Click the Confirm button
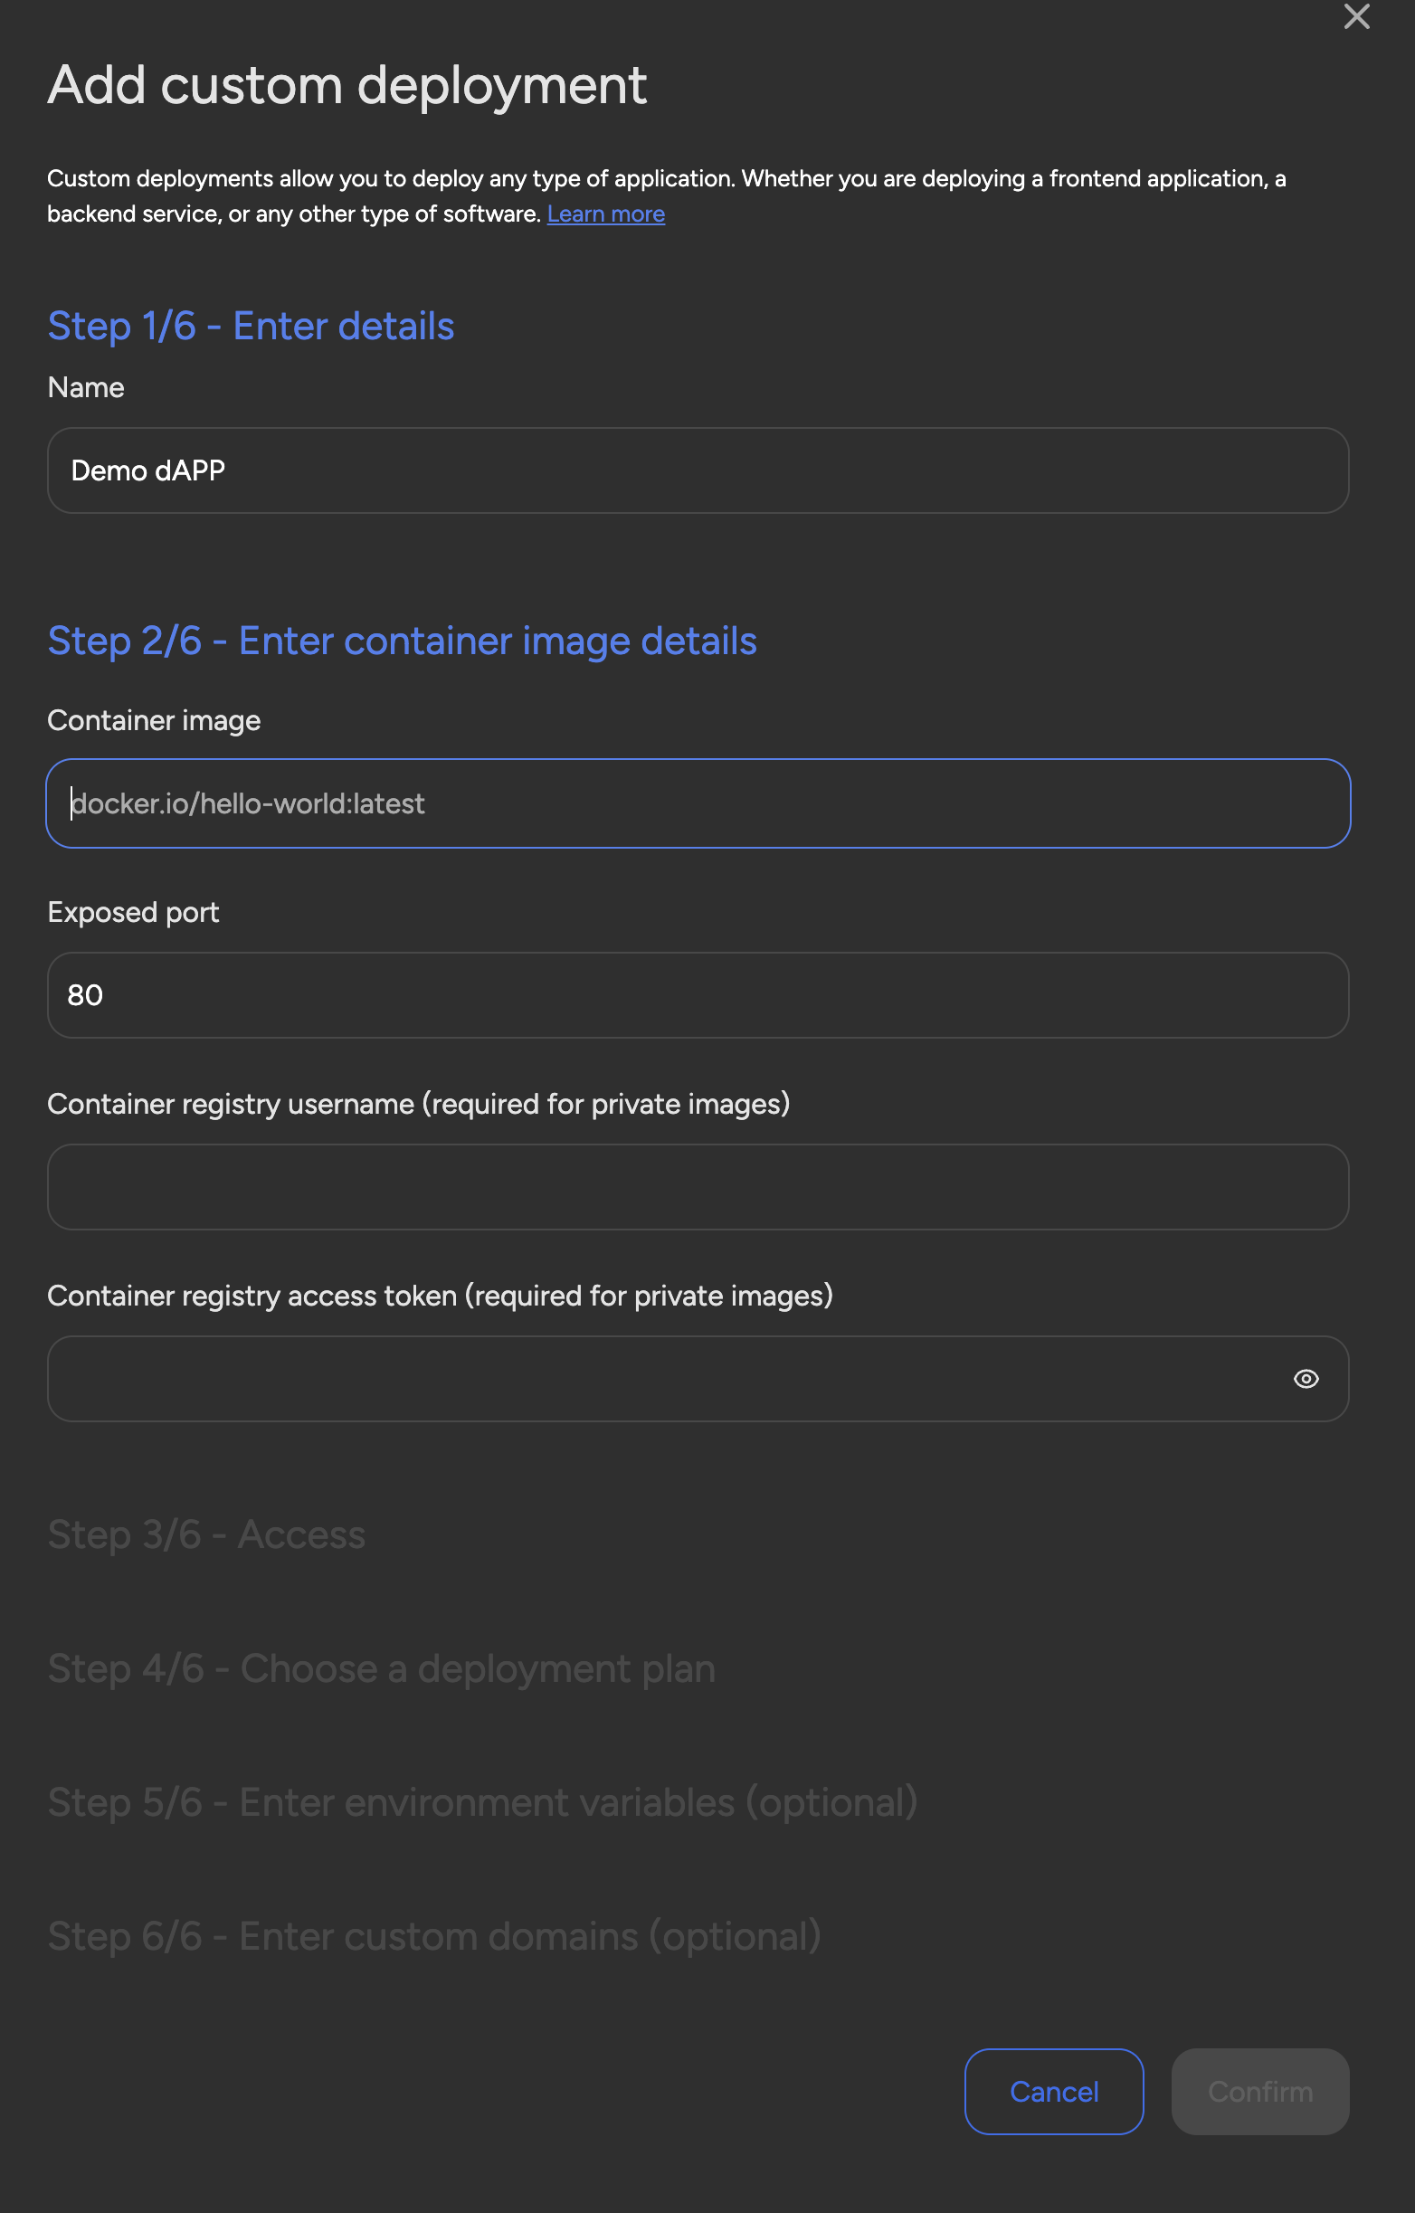This screenshot has width=1415, height=2213. pyautogui.click(x=1259, y=2091)
